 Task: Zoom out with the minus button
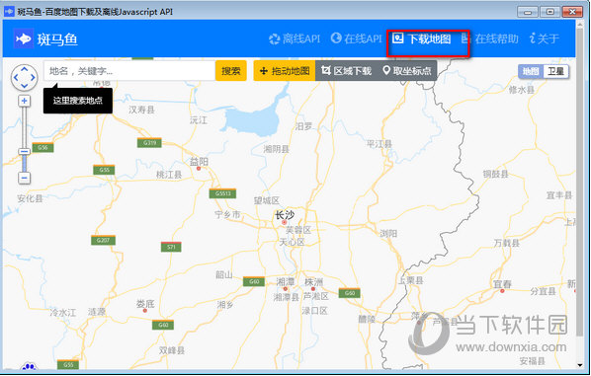pos(24,178)
